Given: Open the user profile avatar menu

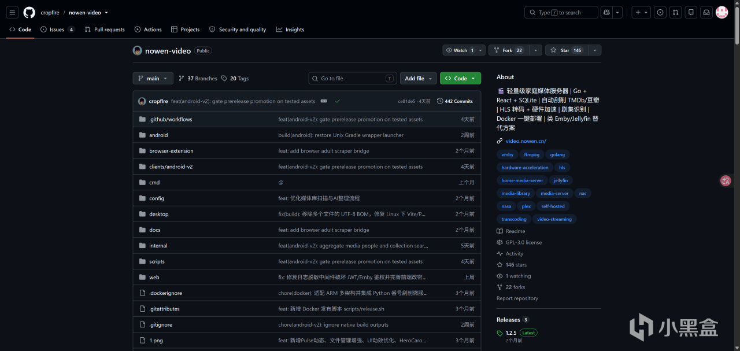Looking at the screenshot, I should click(x=722, y=12).
